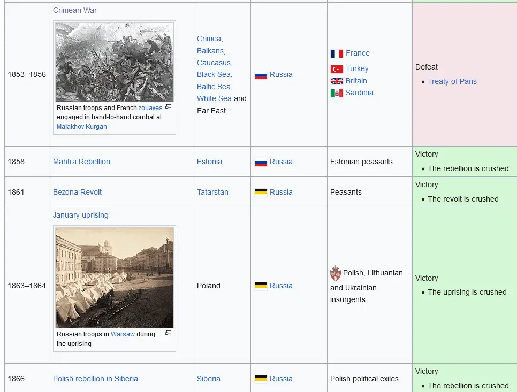Open the Siberia location link
The image size is (517, 392).
pos(209,379)
